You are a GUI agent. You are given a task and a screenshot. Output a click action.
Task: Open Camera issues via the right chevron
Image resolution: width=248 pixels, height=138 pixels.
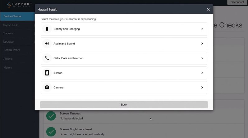(202, 87)
